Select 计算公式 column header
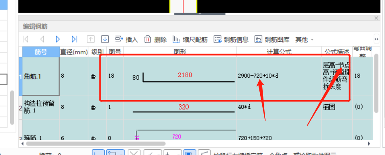Viewport: 385px width, 155px height. [x=279, y=52]
